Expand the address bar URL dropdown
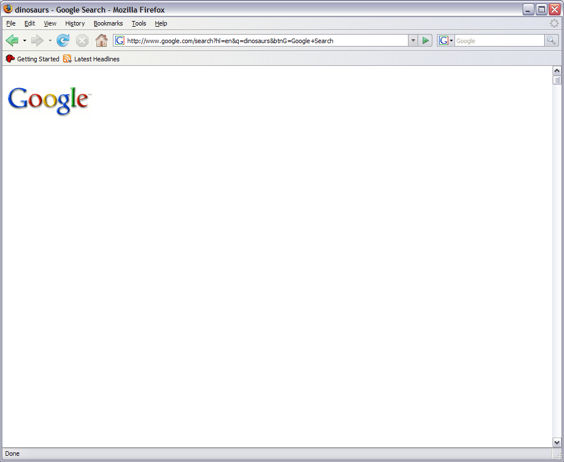This screenshot has width=564, height=462. (413, 40)
